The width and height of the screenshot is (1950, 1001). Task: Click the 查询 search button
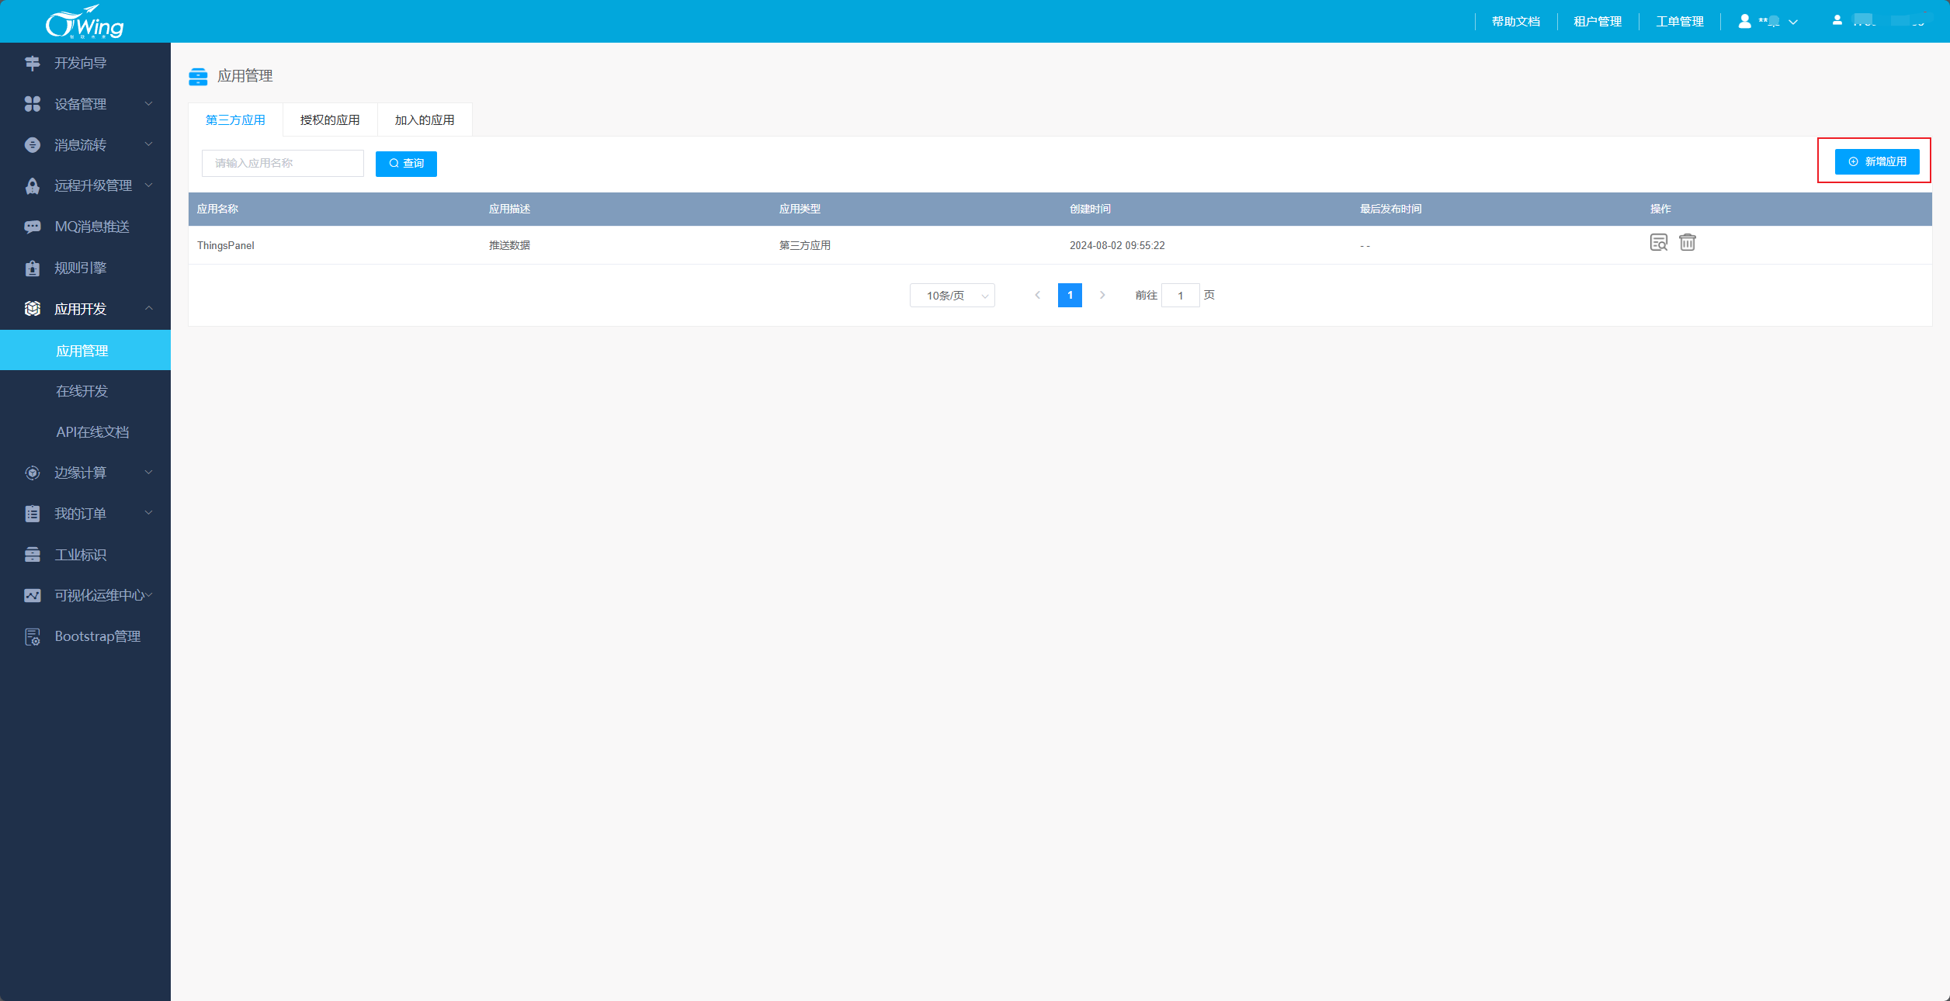pos(406,164)
